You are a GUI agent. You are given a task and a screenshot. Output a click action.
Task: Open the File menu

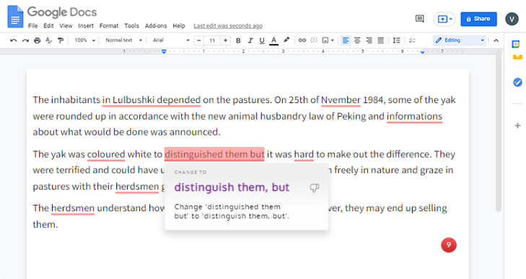(x=33, y=26)
